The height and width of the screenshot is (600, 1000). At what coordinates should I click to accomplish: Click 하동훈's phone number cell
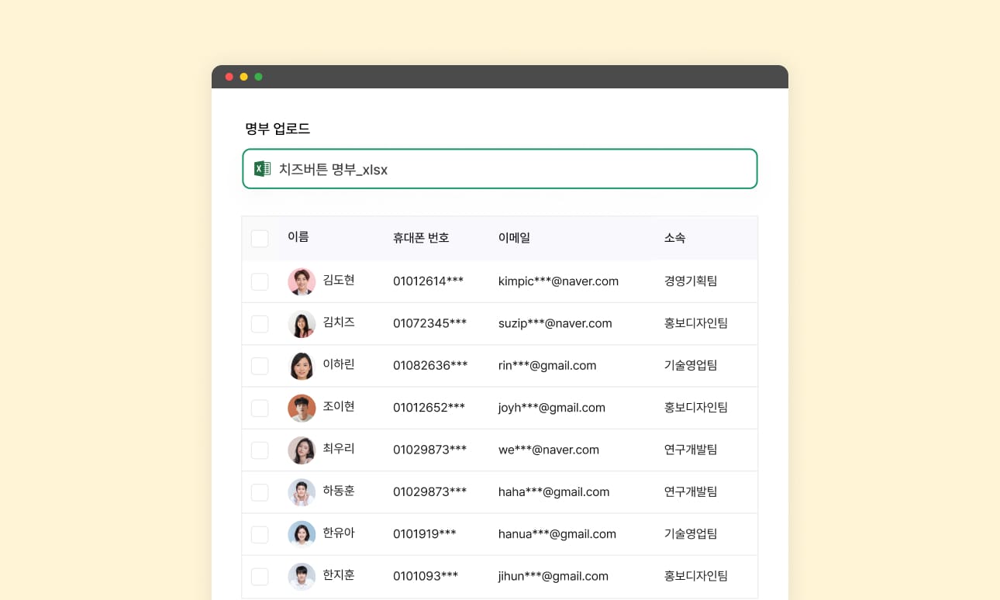pos(429,492)
